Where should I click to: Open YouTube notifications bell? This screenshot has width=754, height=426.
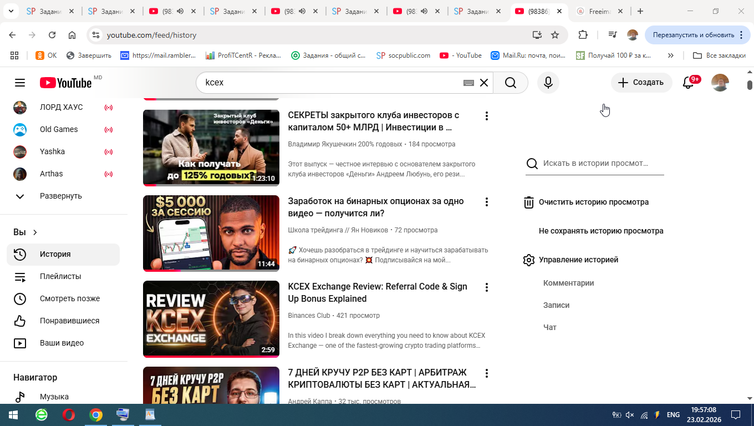pyautogui.click(x=688, y=83)
